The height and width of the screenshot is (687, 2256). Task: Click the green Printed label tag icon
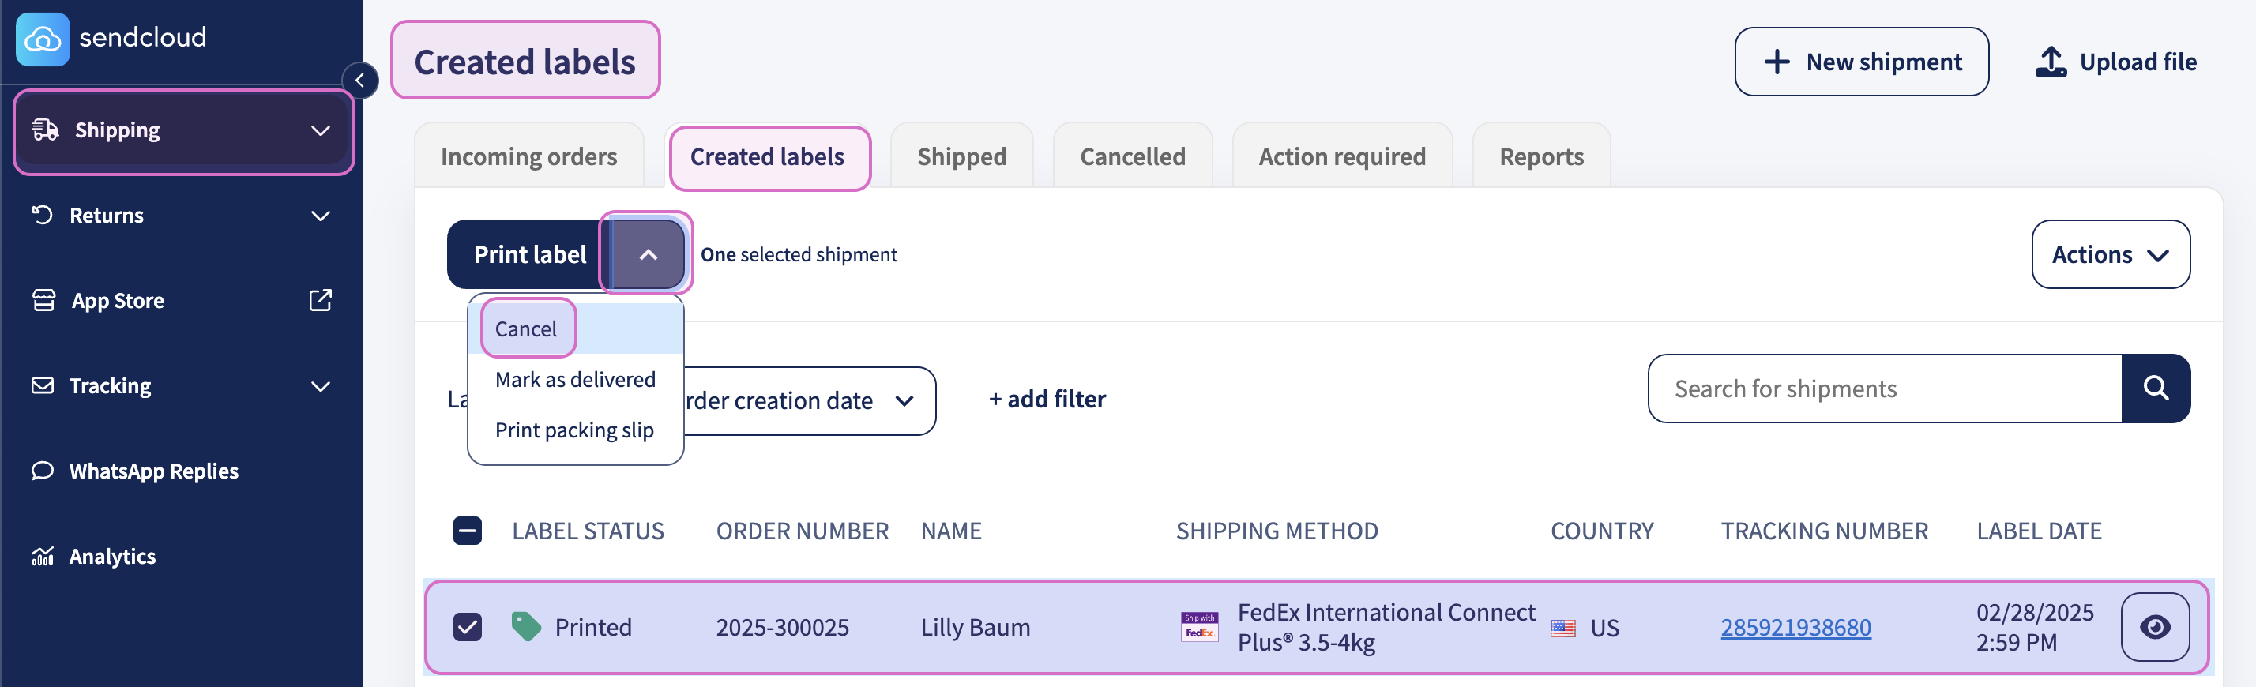pos(525,627)
